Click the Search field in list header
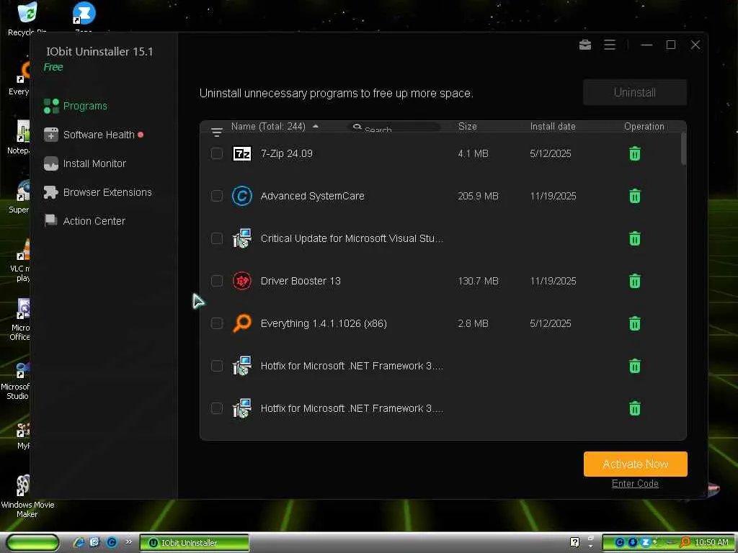738x553 pixels. click(396, 128)
